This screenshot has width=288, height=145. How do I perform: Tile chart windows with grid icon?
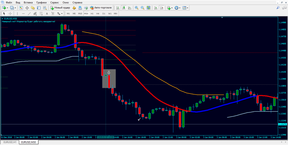coord(148,8)
